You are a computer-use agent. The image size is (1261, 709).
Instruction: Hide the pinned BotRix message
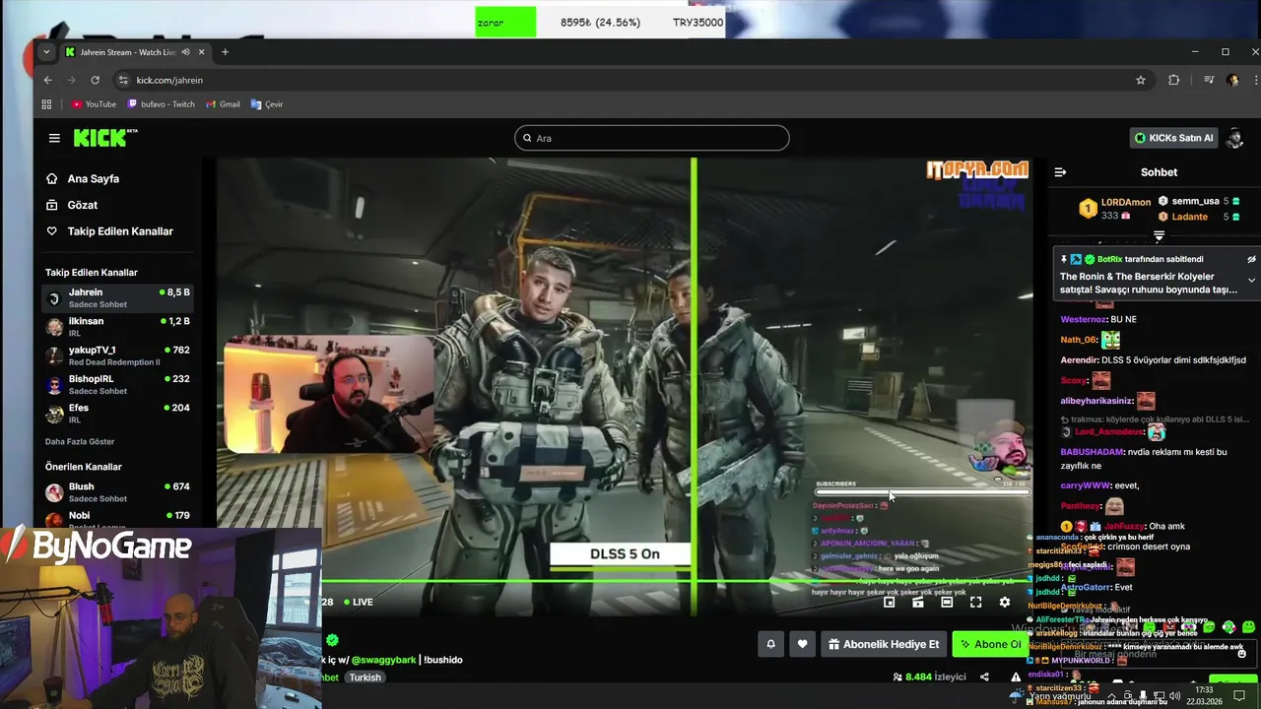pos(1251,259)
